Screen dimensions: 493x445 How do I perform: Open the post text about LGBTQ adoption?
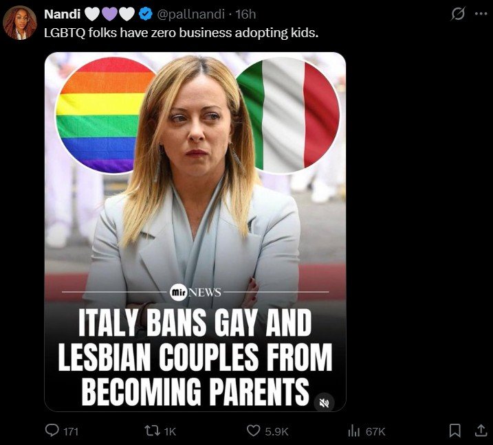pos(181,33)
